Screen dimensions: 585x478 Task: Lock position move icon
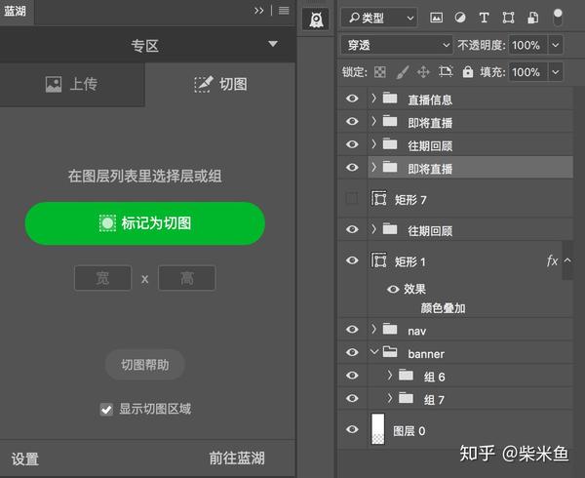tap(423, 71)
